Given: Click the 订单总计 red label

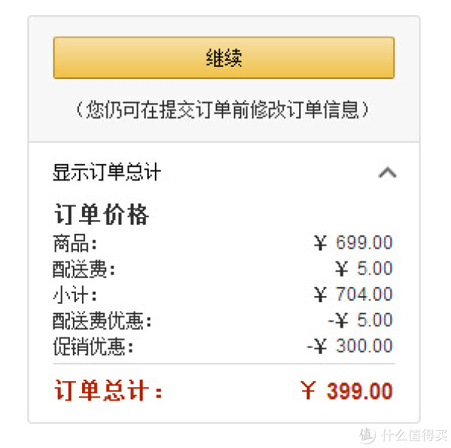Looking at the screenshot, I should [x=107, y=391].
